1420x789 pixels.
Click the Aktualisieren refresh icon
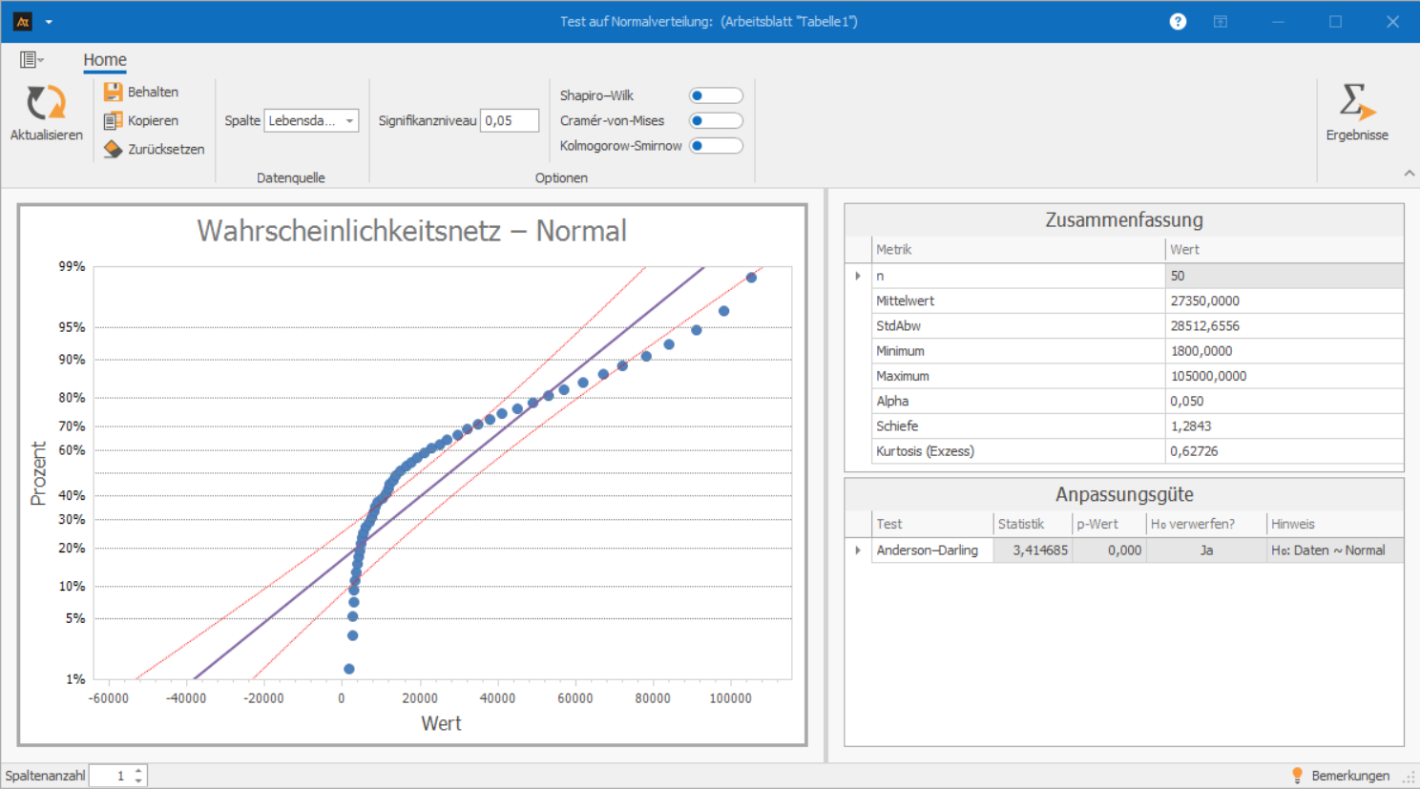[x=46, y=103]
